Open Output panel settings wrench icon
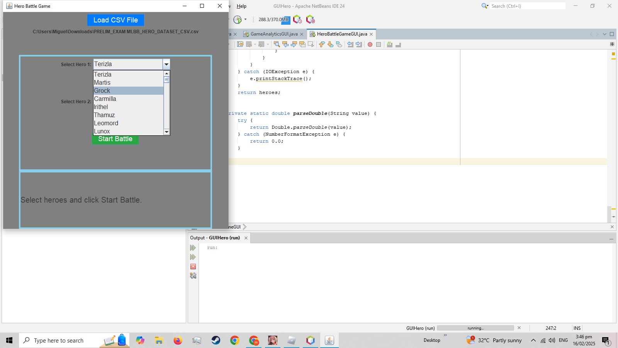This screenshot has height=348, width=618. point(193,276)
